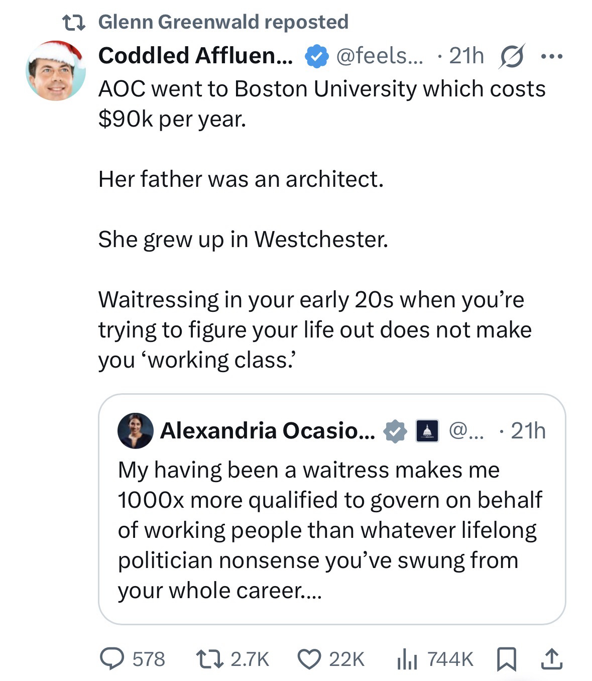The height and width of the screenshot is (681, 592).
Task: Open the three-dot more options menu
Action: click(552, 56)
